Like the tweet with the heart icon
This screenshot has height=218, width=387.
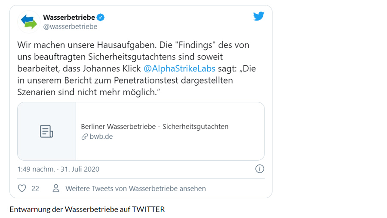point(22,188)
